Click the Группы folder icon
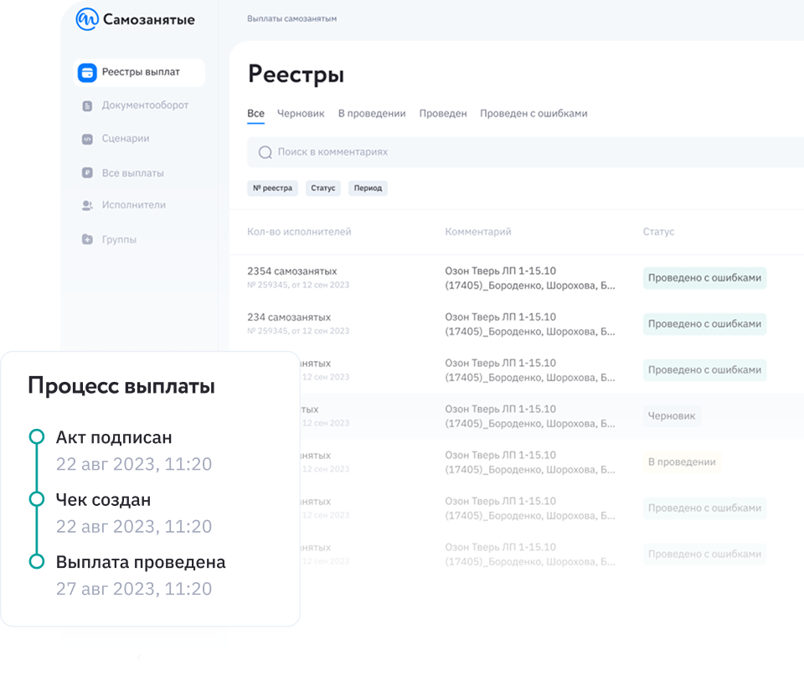Screen dimensions: 804x691 click(x=87, y=240)
